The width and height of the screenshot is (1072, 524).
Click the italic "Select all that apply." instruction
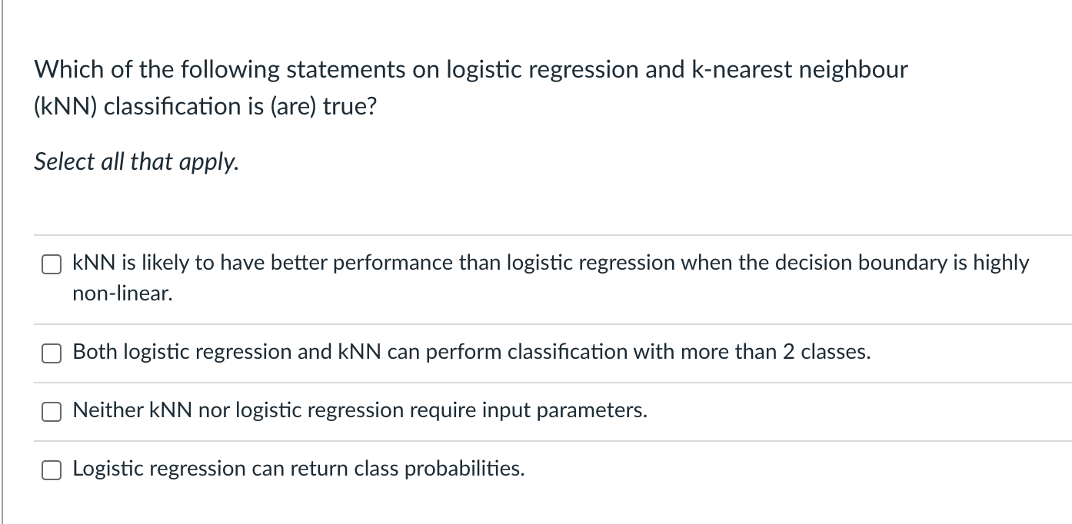point(136,161)
